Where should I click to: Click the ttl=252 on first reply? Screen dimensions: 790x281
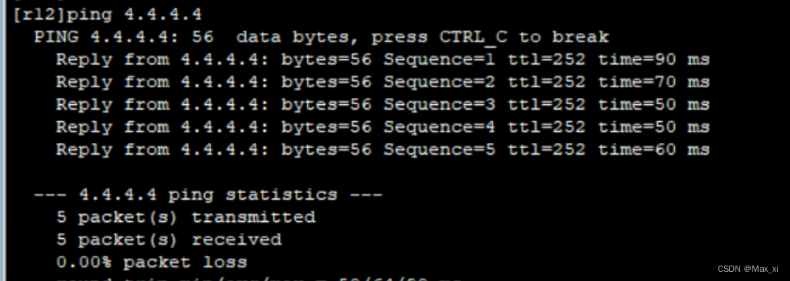(547, 60)
